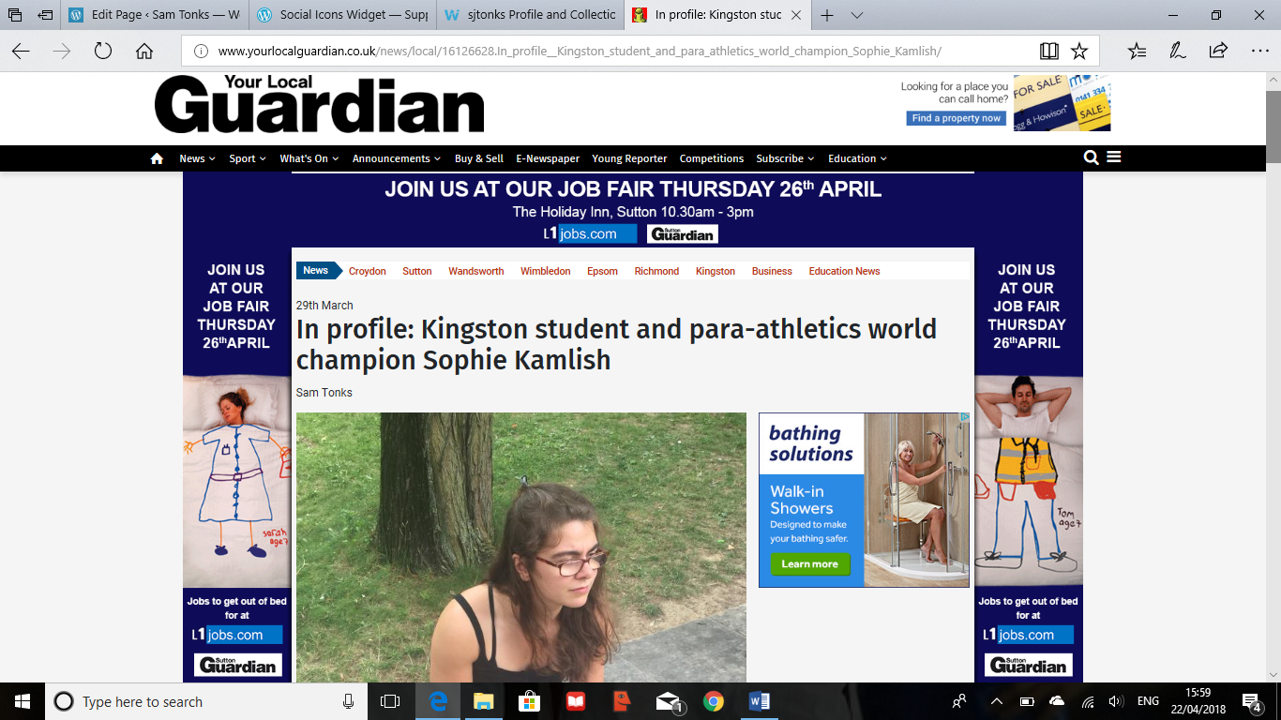1281x720 pixels.
Task: Add notes with the pen icon
Action: [x=1178, y=52]
